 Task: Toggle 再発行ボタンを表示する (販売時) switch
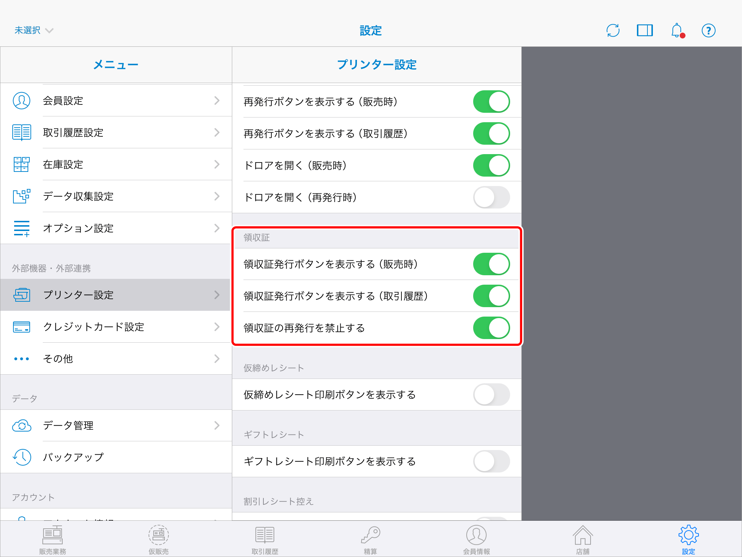(x=491, y=102)
